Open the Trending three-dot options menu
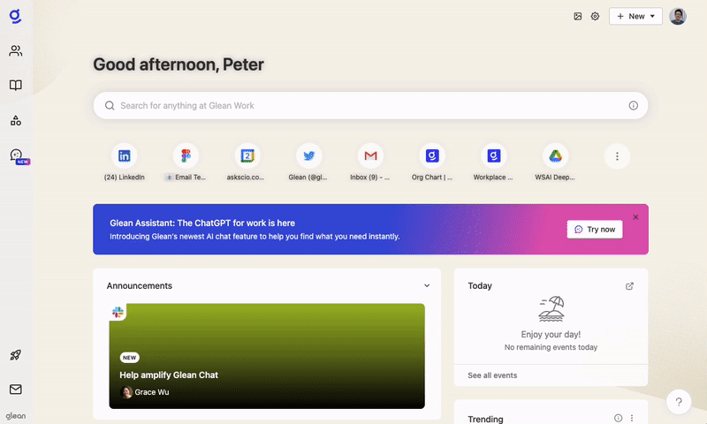 coord(632,418)
